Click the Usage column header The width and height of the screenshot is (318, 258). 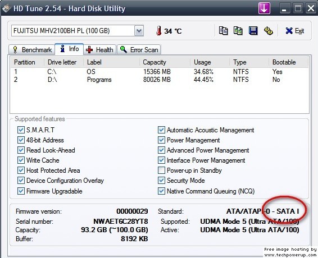[x=210, y=62]
